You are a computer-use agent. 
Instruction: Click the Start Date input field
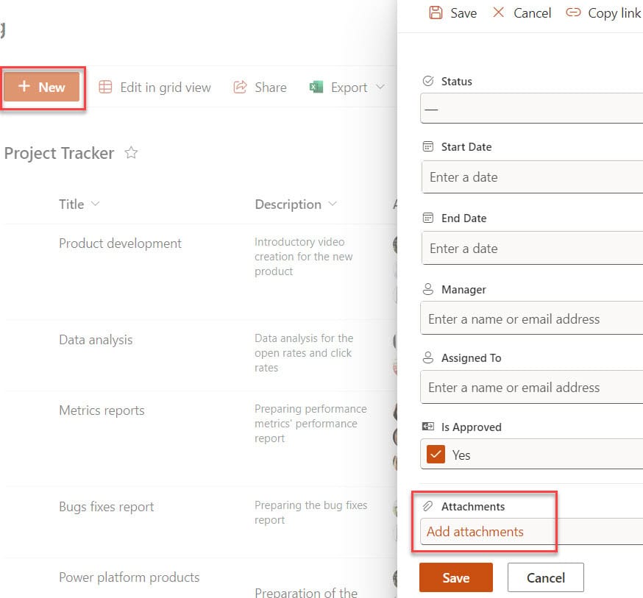(533, 177)
